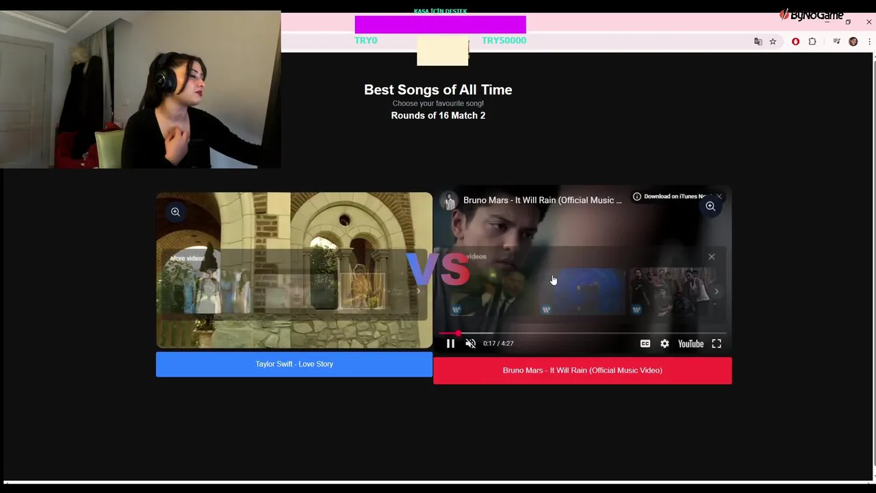Click the 'Rounds of 16 Match 2' text

coord(438,116)
